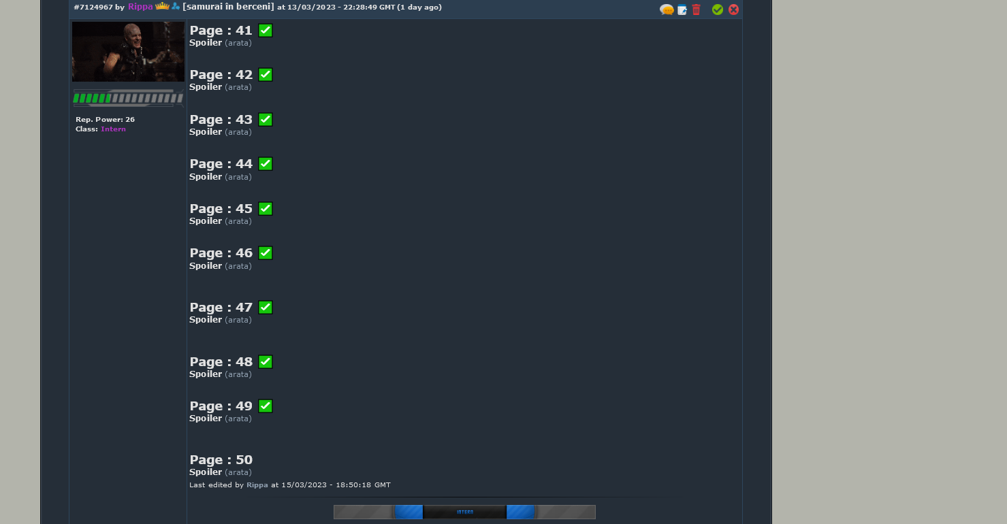The image size is (1007, 524).
Task: Click the red X reject icon
Action: pyautogui.click(x=733, y=10)
